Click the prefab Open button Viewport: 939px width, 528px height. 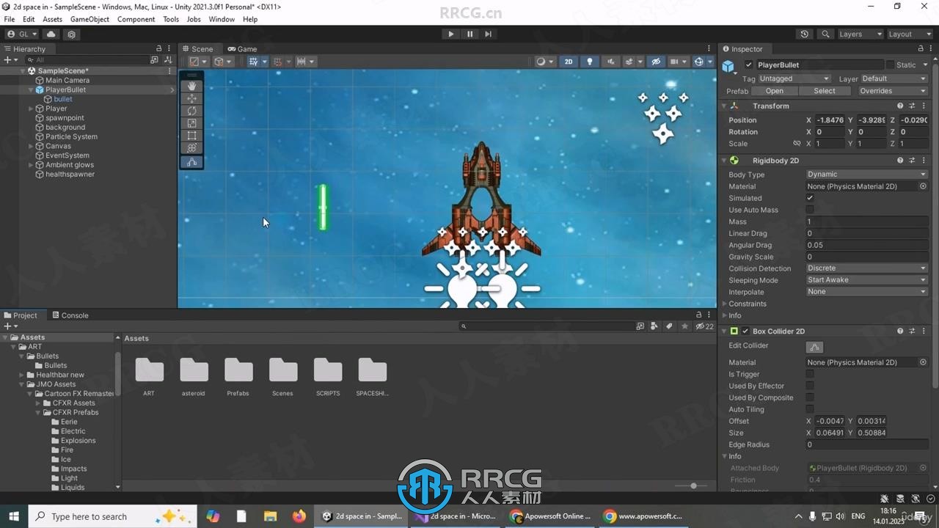[x=775, y=91]
